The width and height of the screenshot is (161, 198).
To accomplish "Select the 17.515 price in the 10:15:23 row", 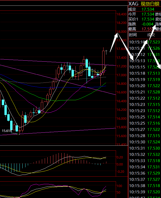I will coord(153,104).
